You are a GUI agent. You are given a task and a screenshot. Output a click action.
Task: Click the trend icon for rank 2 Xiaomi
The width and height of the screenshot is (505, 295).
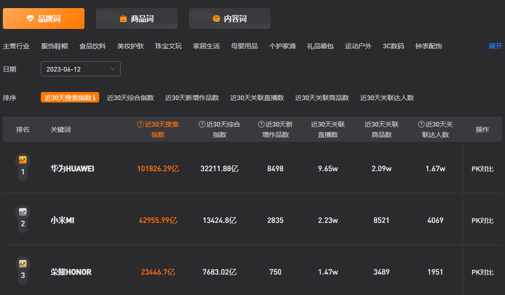23,212
